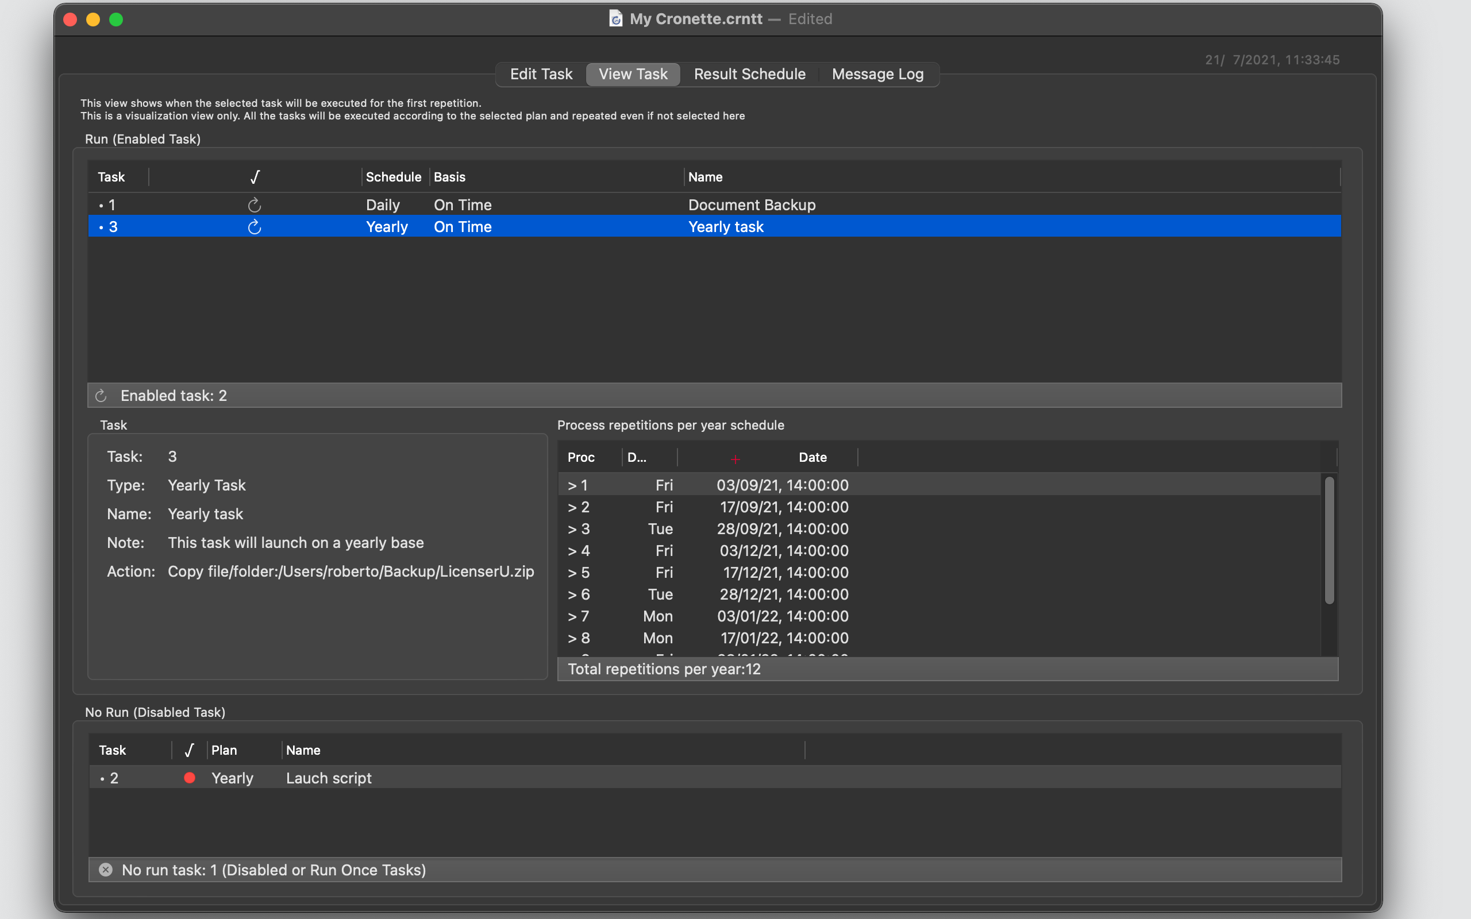Sort enabled tasks by Basis column

(556, 177)
